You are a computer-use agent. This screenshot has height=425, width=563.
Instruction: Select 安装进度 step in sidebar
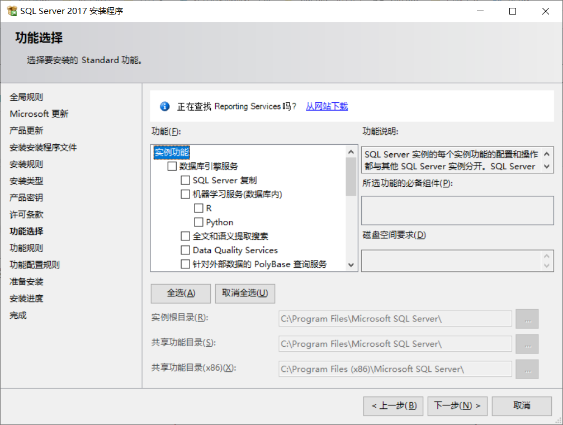26,298
